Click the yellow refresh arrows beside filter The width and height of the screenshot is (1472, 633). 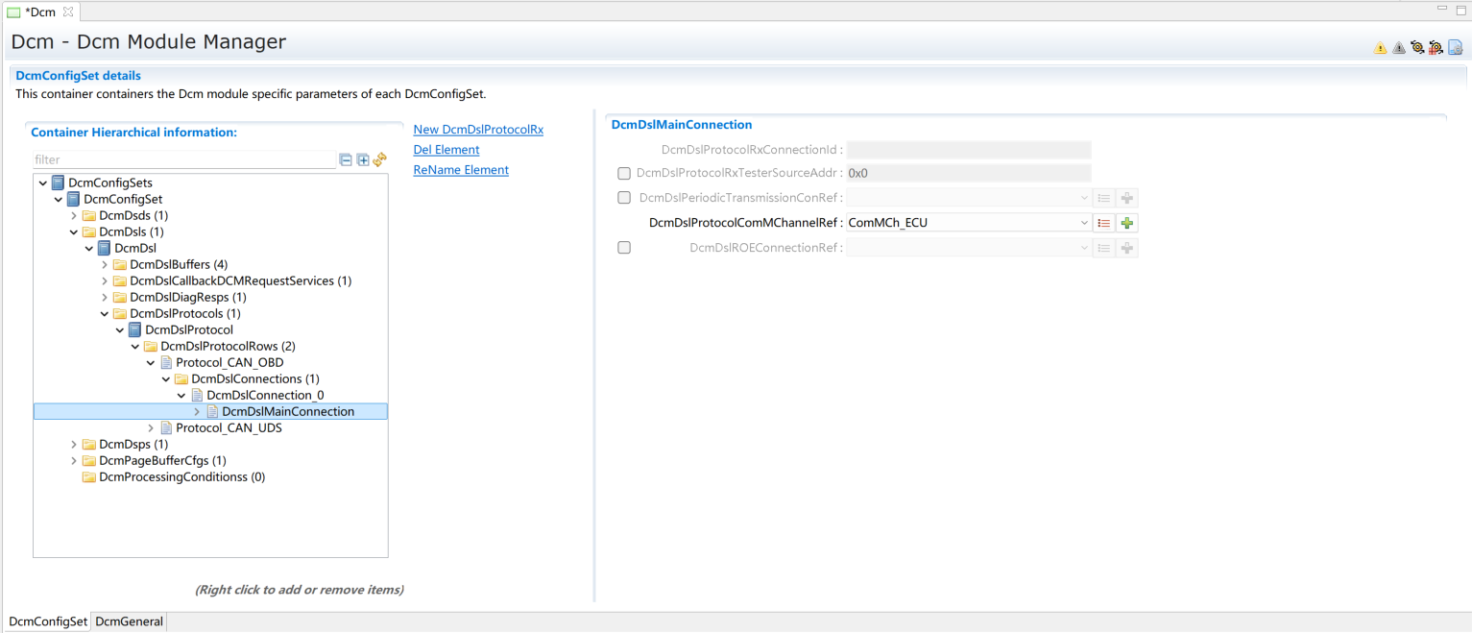pos(379,160)
